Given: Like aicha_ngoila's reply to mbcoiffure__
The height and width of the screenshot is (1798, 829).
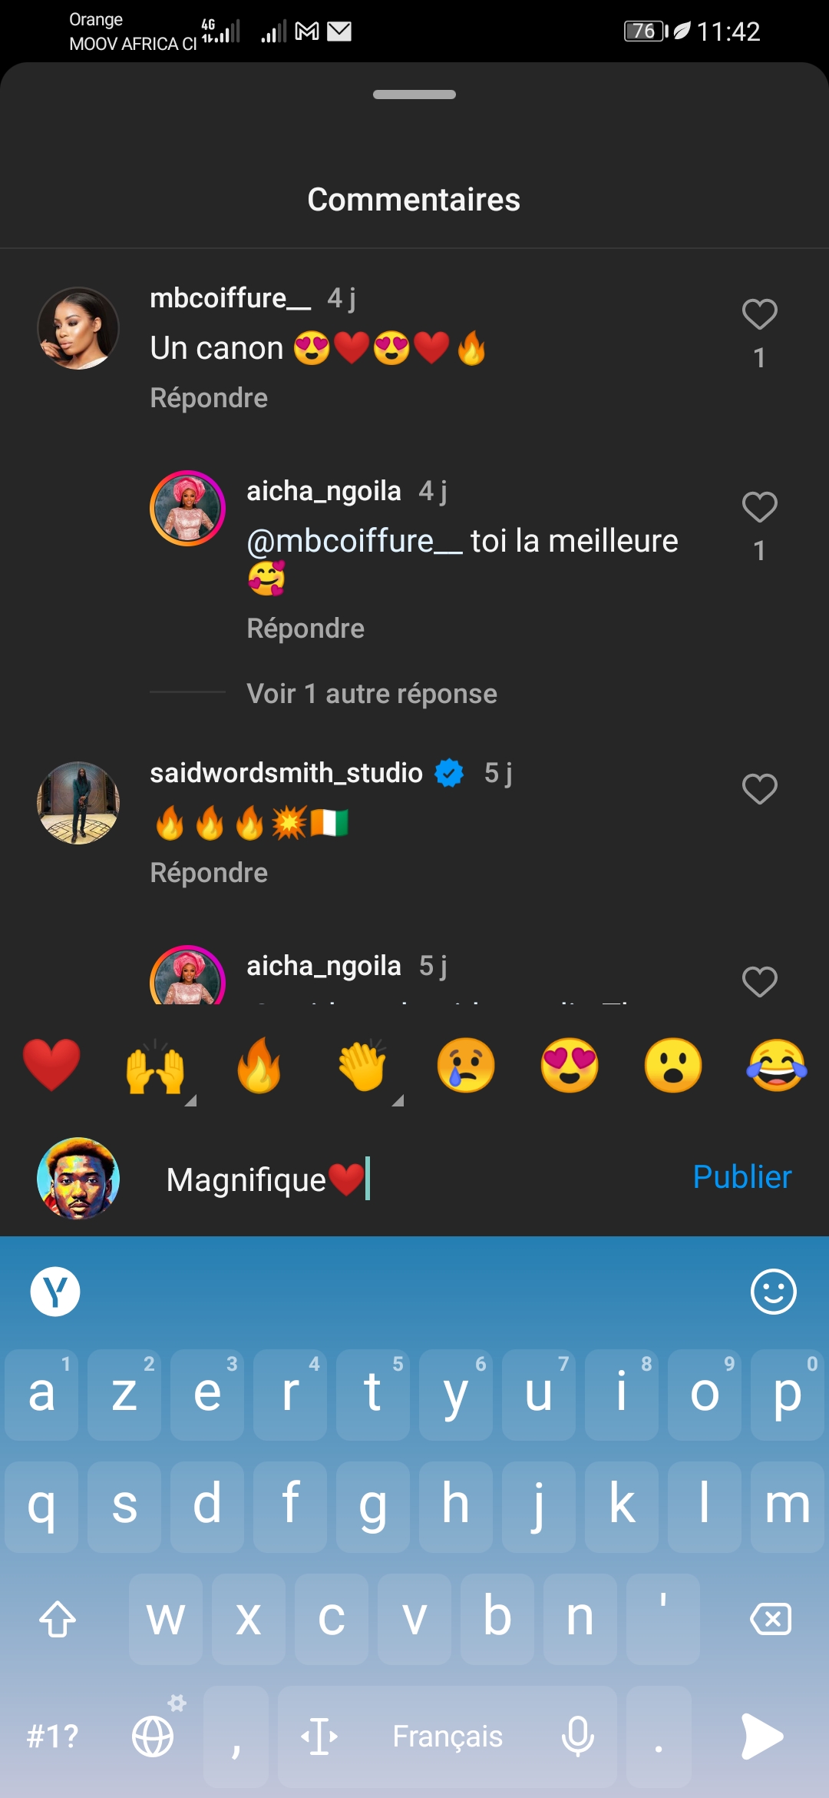Looking at the screenshot, I should pyautogui.click(x=759, y=507).
